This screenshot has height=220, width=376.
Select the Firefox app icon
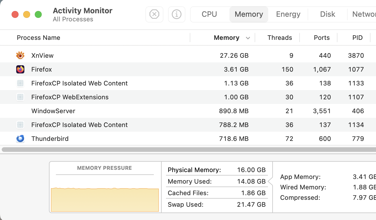point(20,69)
